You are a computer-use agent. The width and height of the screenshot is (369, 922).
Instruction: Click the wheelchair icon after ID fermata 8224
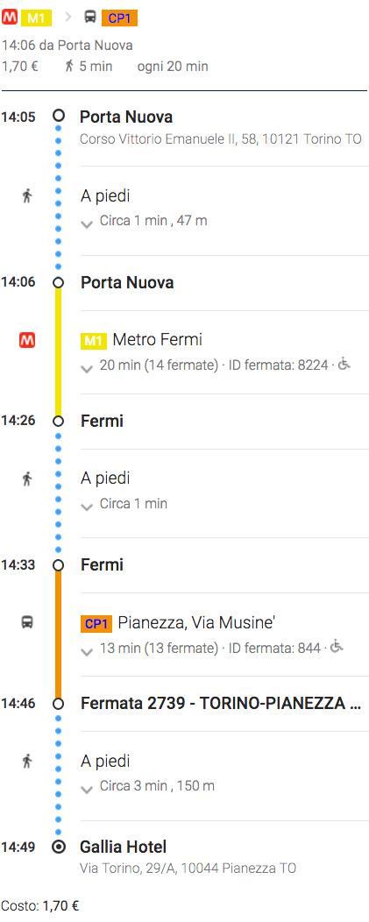[x=344, y=364]
